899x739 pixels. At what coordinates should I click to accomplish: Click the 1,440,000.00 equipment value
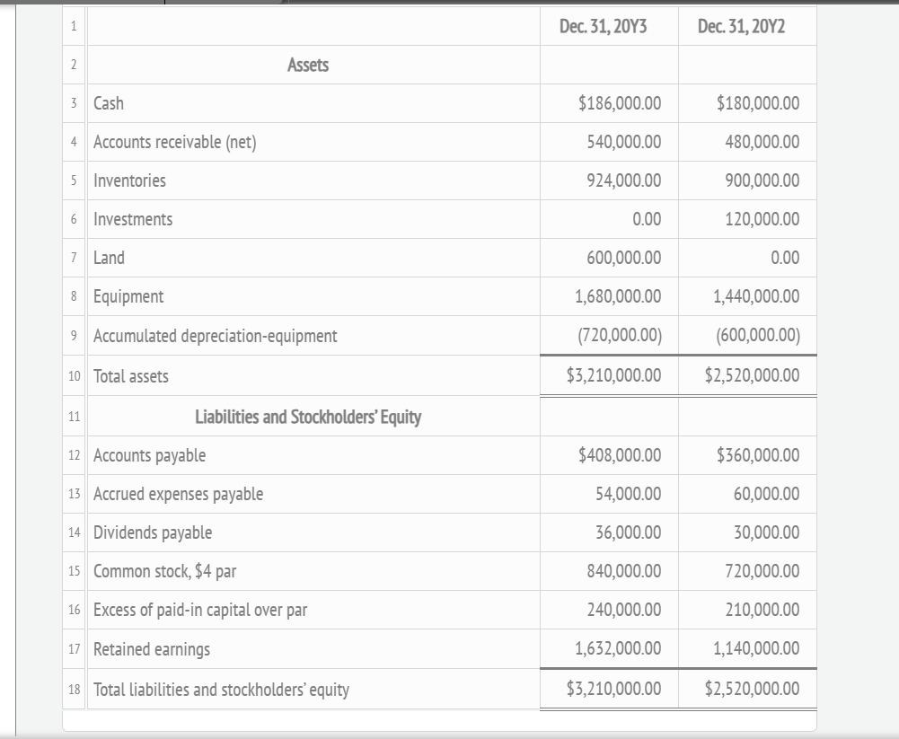(756, 296)
